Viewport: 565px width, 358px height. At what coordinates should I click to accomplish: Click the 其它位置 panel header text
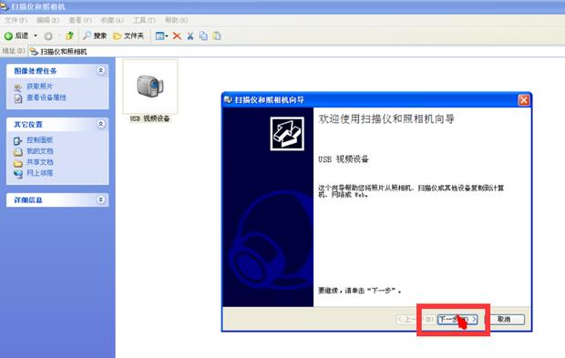(x=28, y=125)
